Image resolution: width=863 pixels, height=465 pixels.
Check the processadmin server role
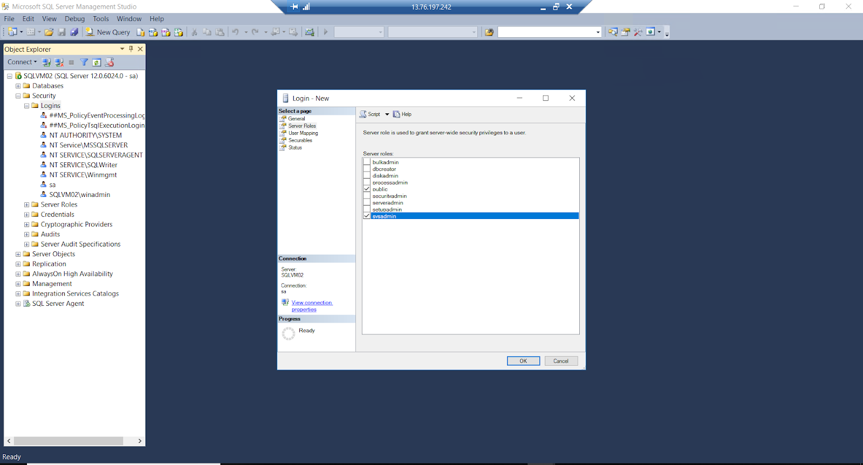(x=367, y=182)
